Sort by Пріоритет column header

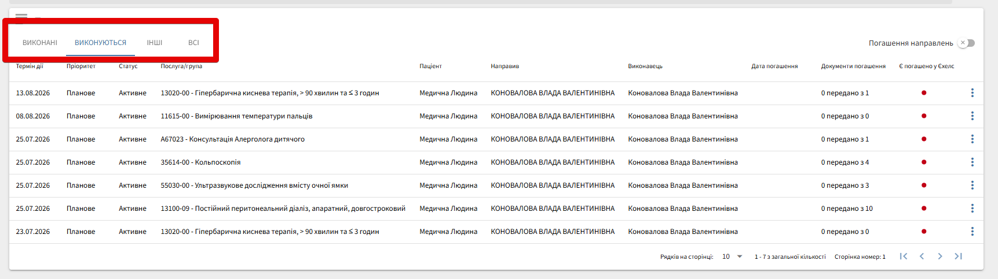pos(81,66)
